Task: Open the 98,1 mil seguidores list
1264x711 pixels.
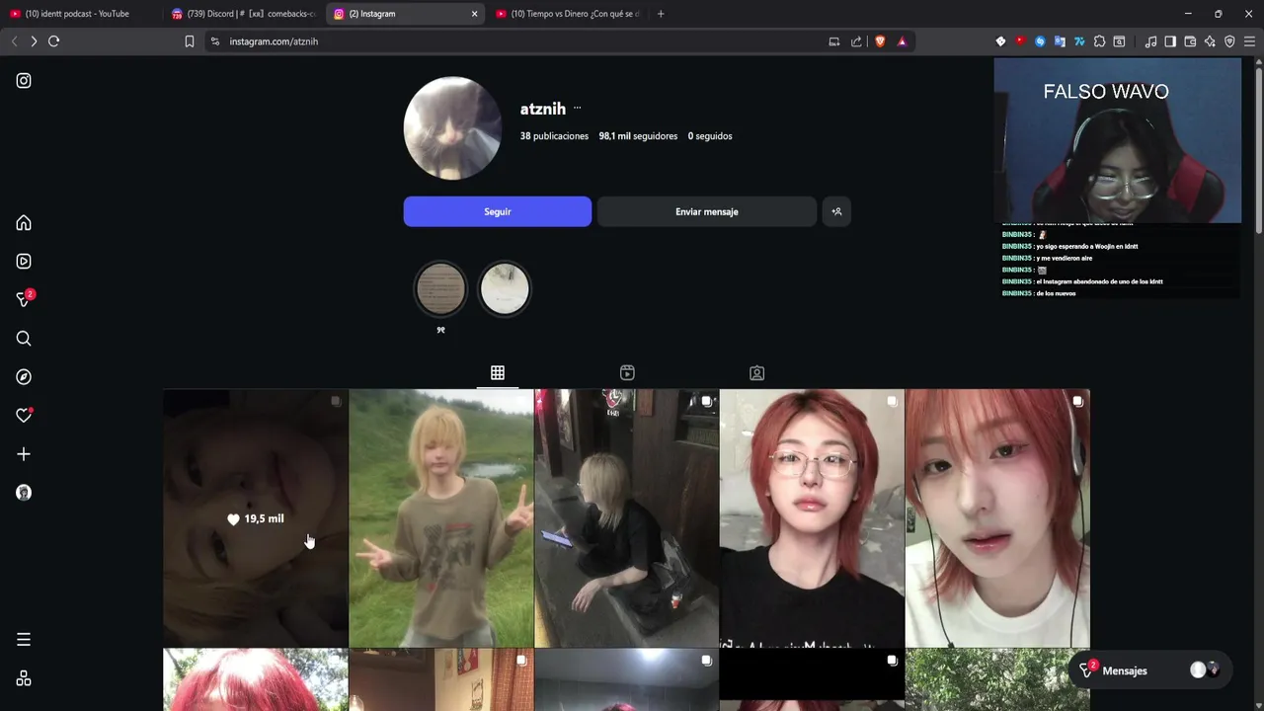Action: point(638,136)
